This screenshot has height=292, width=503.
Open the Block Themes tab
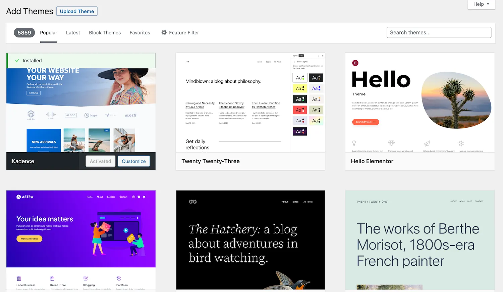(x=105, y=32)
